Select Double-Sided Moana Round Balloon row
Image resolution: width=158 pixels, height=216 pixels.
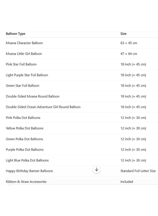82,97
